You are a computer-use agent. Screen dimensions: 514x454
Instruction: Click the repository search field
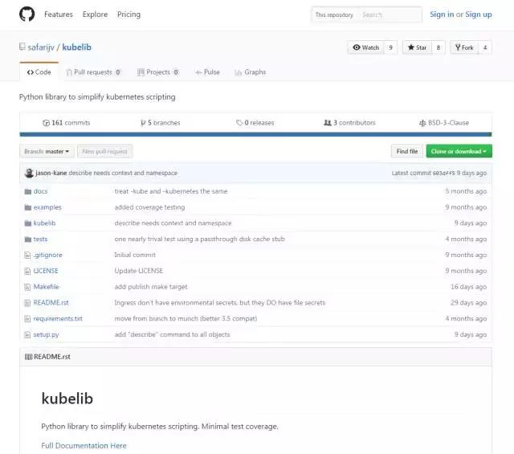click(x=389, y=14)
